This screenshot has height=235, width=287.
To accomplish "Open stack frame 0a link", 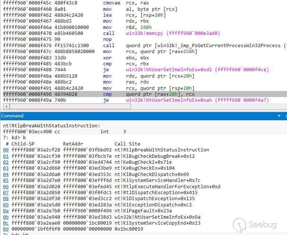I will click(6, 211).
